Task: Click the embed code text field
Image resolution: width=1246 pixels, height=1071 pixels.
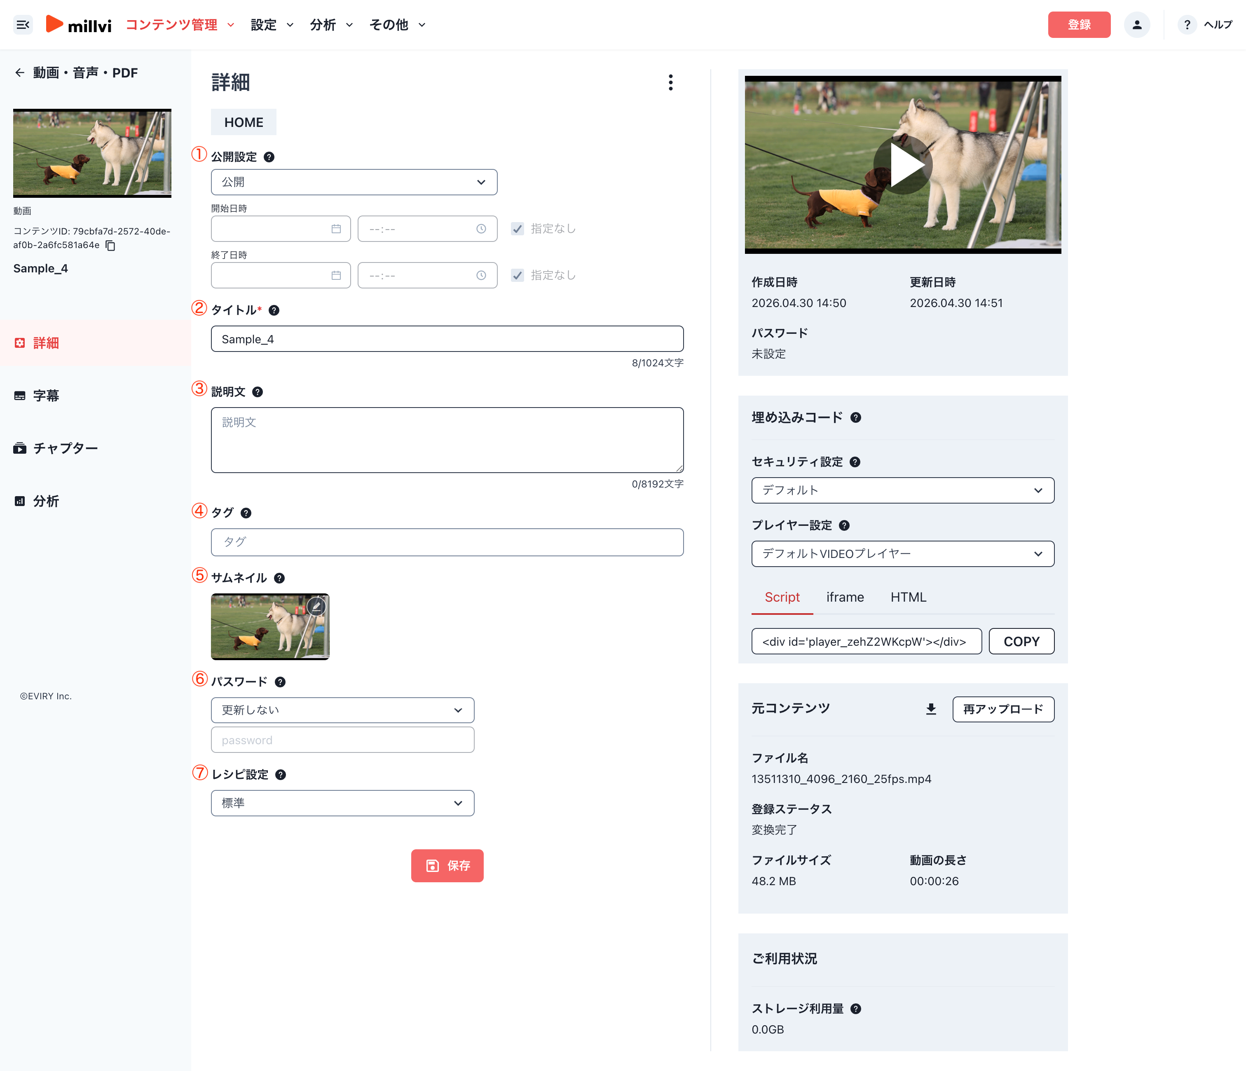Action: [867, 642]
